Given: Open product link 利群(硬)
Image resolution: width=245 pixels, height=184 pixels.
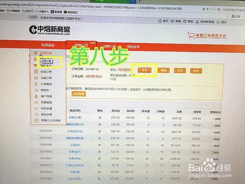Looking at the screenshot, I should [x=75, y=172].
